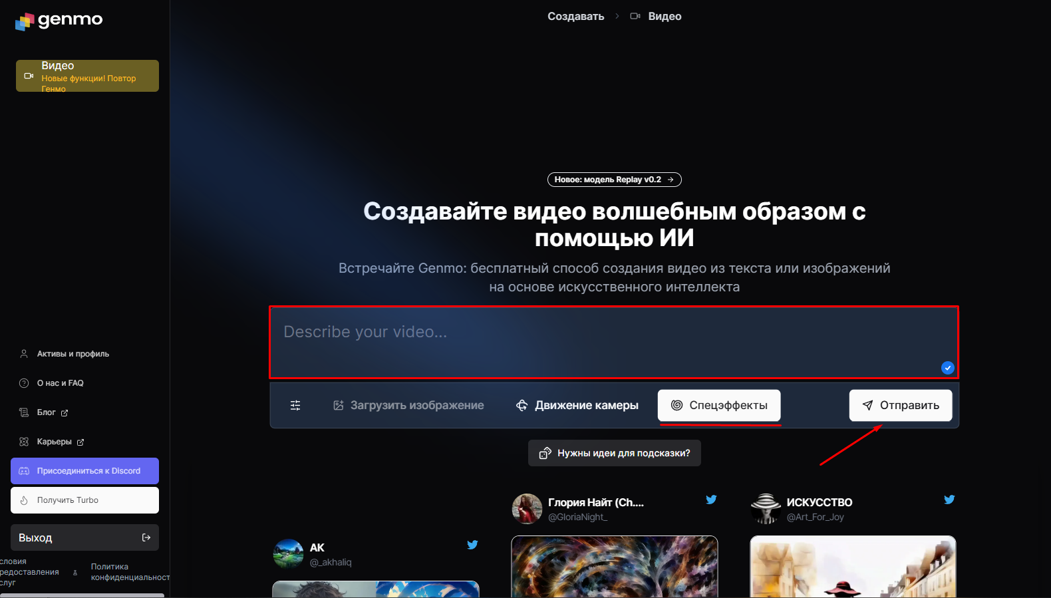The height and width of the screenshot is (598, 1051).
Task: Open the @GloriaNight_ swirl artwork thumbnail
Action: click(x=615, y=567)
